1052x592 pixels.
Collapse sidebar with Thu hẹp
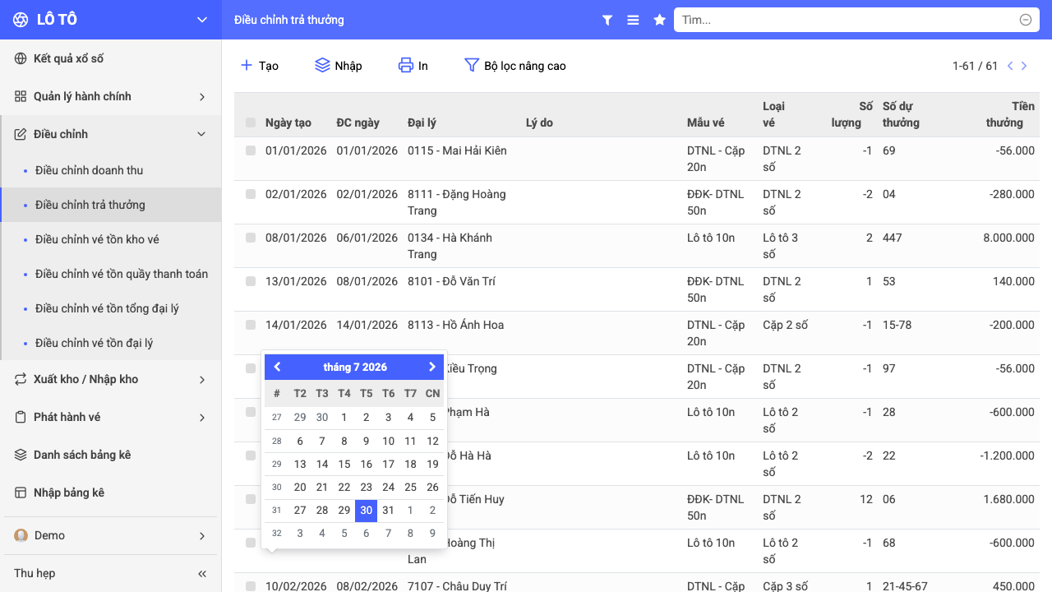(110, 573)
